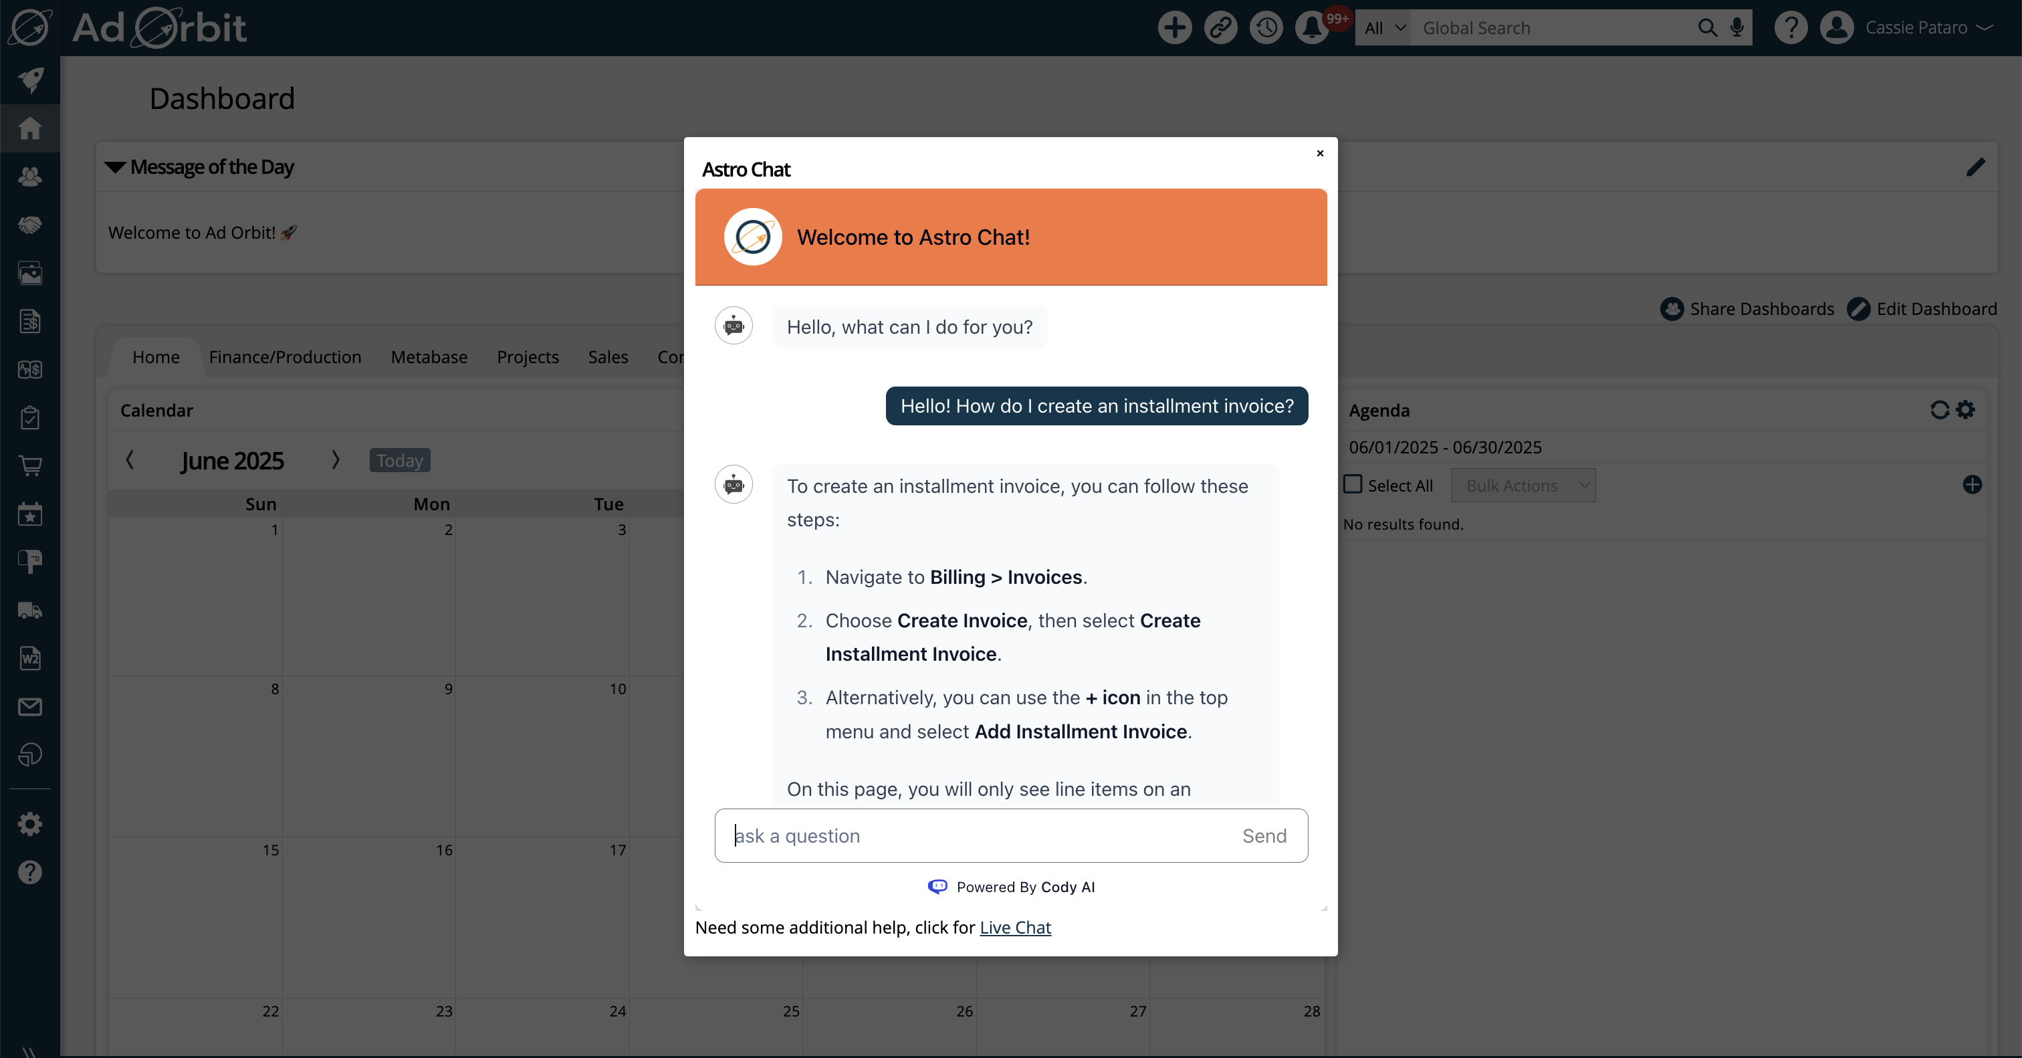This screenshot has width=2022, height=1058.
Task: Switch to the Metabase tab
Action: point(429,357)
